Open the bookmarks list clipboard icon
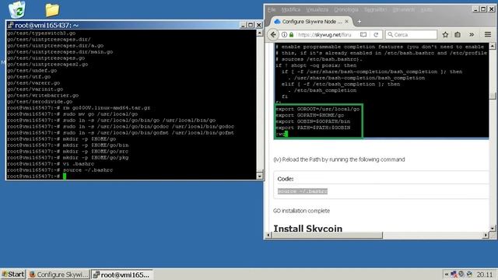The height and width of the screenshot is (280, 498). (x=458, y=34)
